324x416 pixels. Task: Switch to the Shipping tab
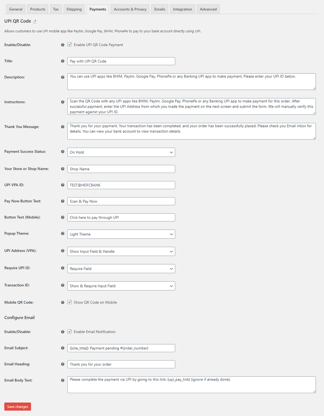click(74, 9)
